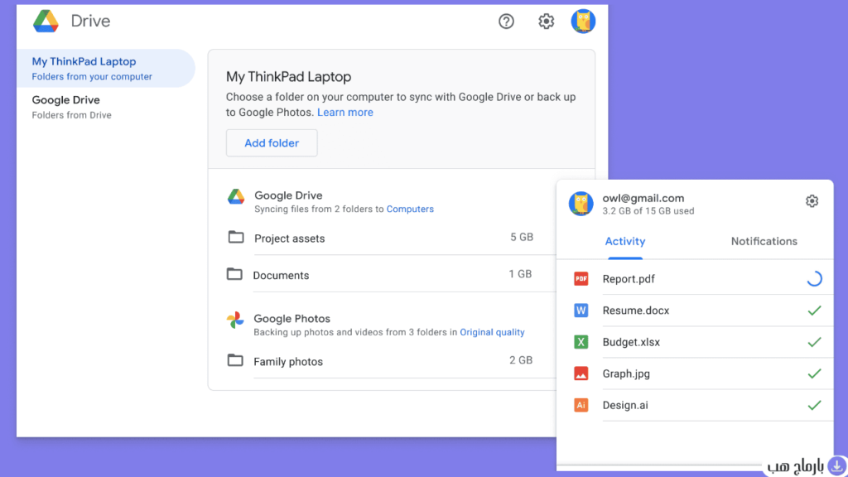Click the Graph.jpg file name
Viewport: 848px width, 477px height.
point(626,373)
